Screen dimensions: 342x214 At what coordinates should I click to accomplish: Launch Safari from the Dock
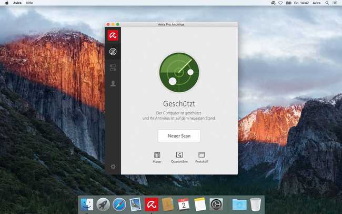pyautogui.click(x=119, y=205)
